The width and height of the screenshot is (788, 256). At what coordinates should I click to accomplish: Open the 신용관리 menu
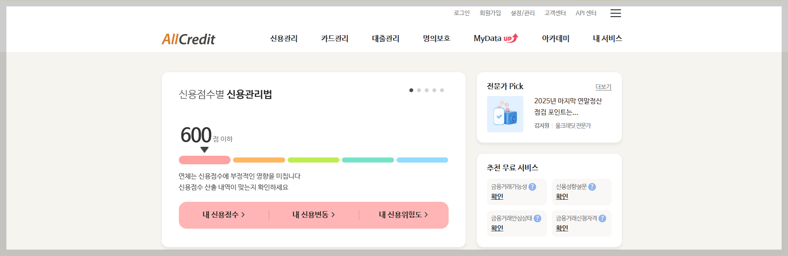(284, 38)
